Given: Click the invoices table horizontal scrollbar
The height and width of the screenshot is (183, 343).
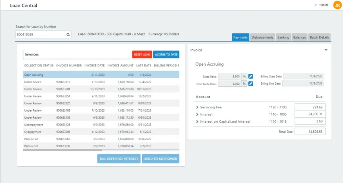Looking at the screenshot, I should (x=62, y=150).
